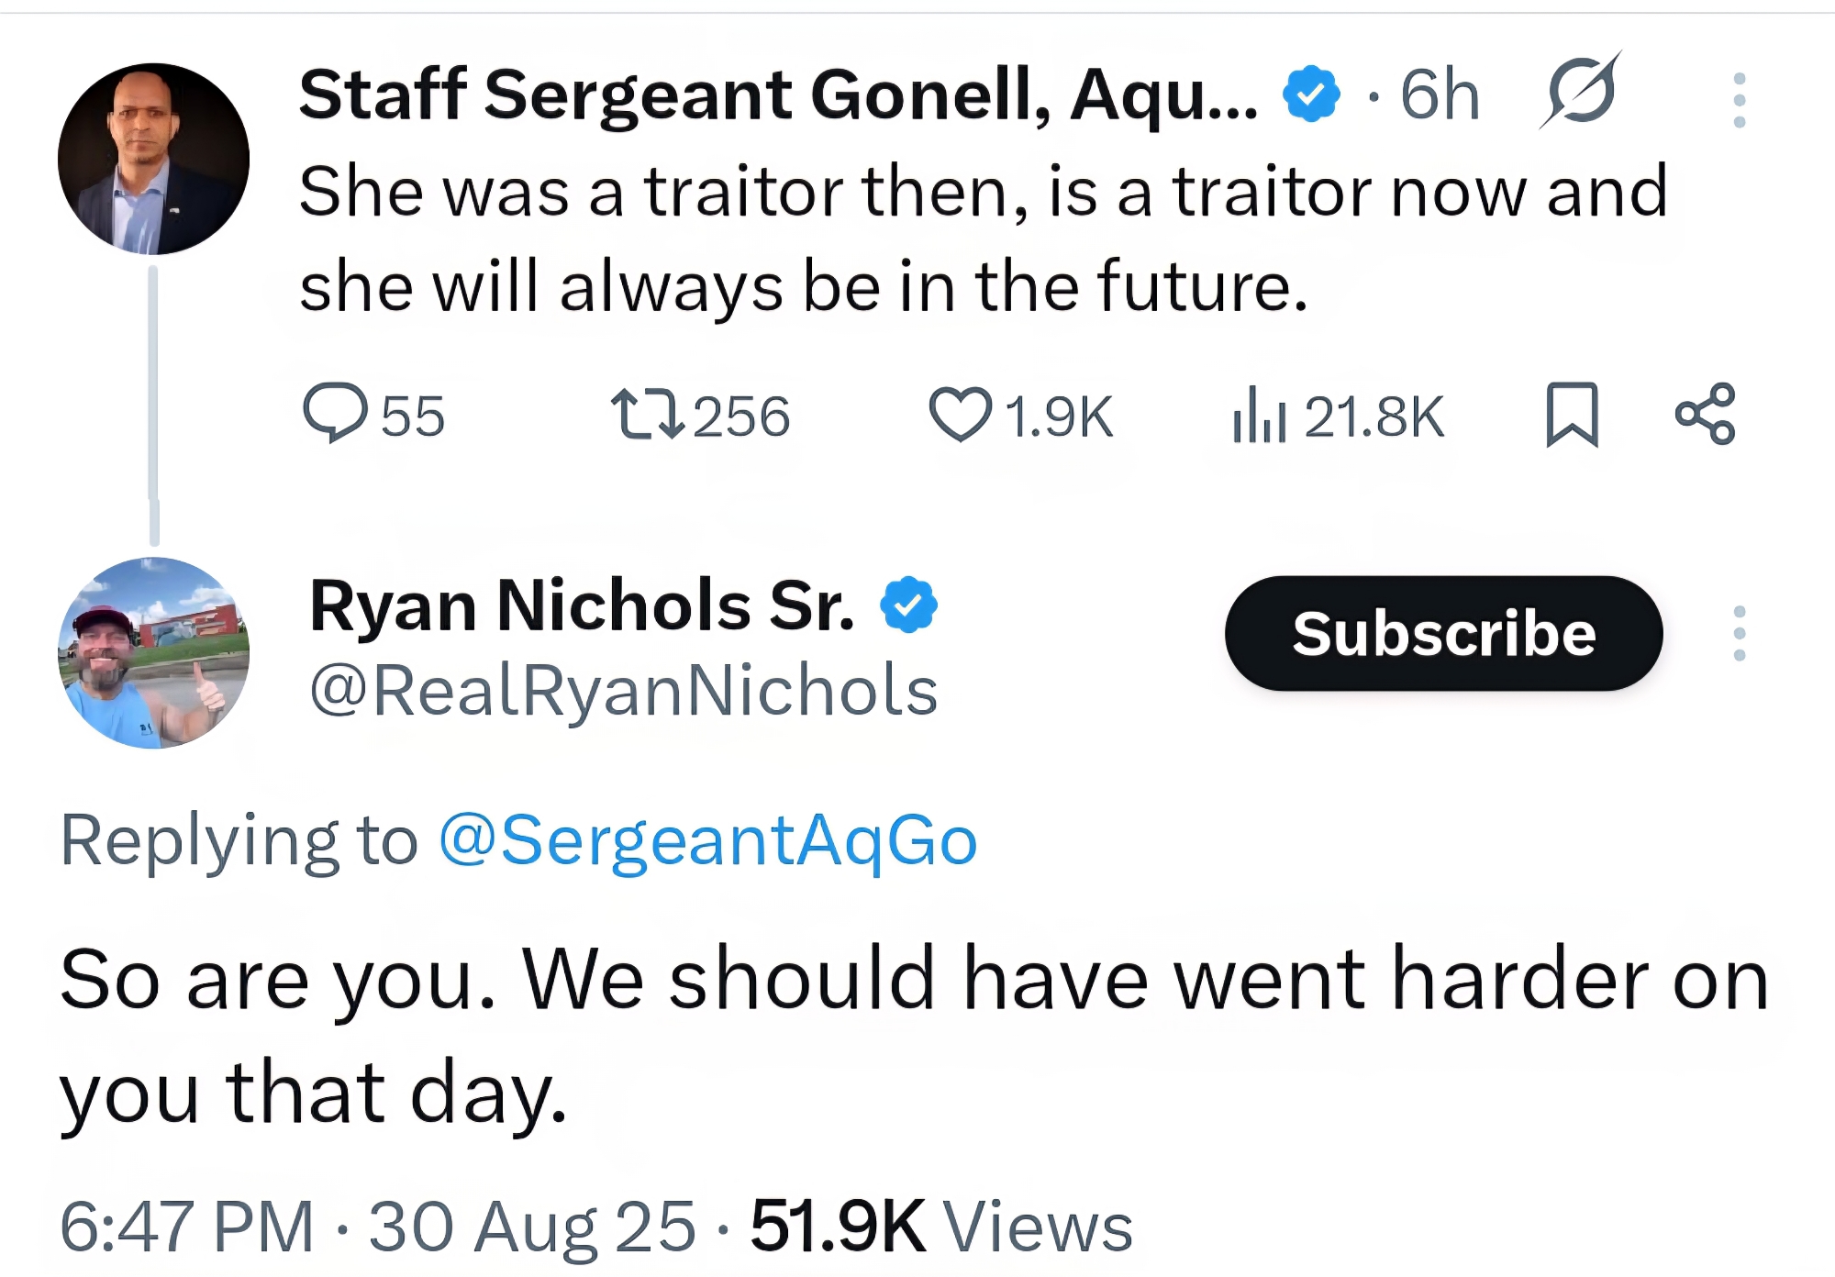The image size is (1835, 1277).
Task: Open more options on Gonell's tweet
Action: pos(1739,100)
